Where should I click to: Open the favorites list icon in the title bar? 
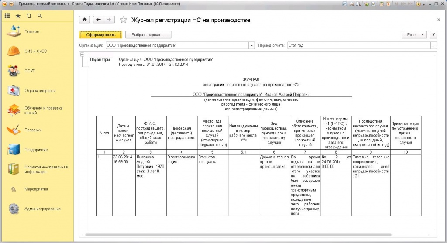click(x=374, y=4)
